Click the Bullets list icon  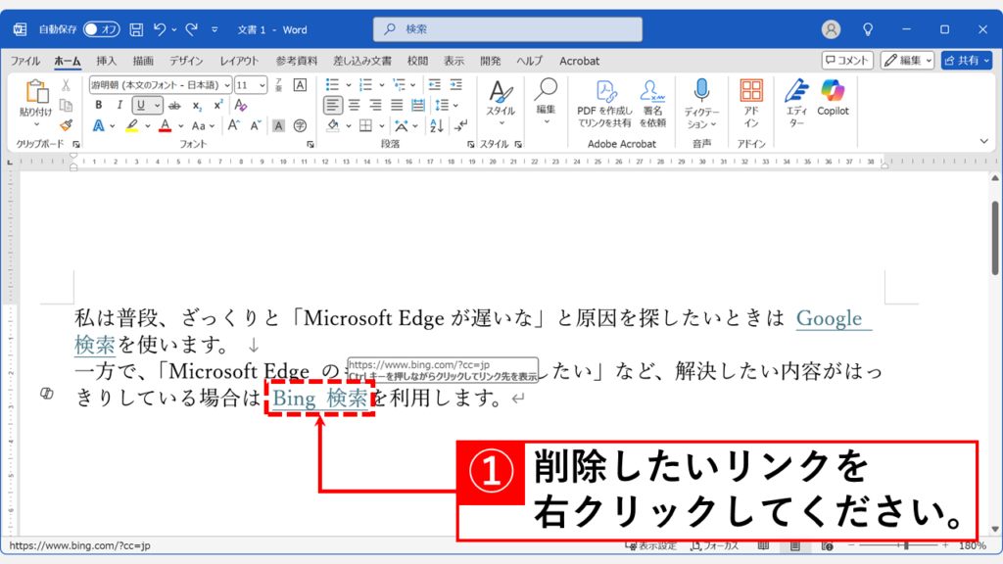click(332, 85)
